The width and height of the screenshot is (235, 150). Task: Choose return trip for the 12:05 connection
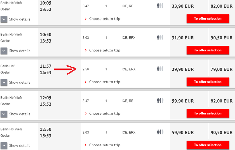point(104,113)
